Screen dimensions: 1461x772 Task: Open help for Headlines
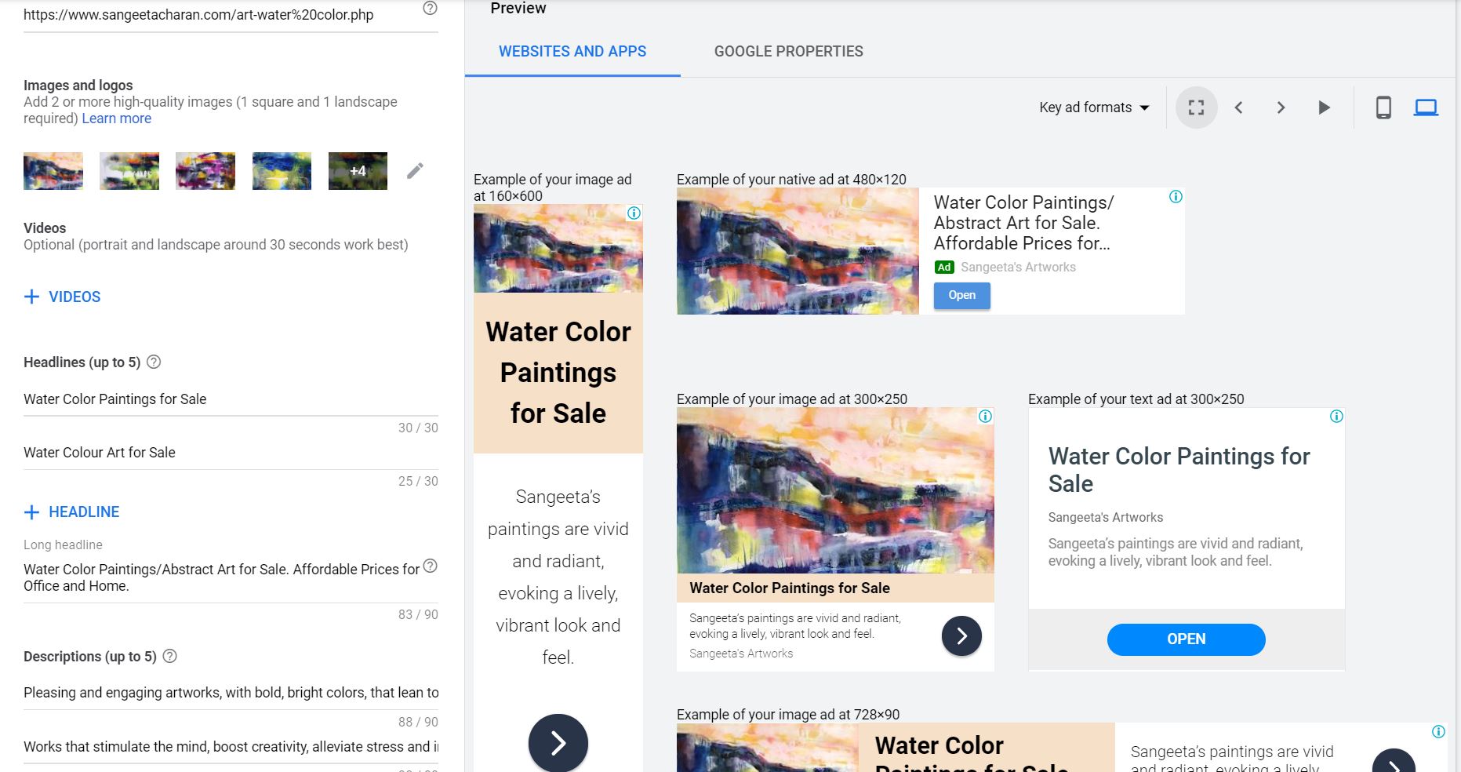pos(154,362)
